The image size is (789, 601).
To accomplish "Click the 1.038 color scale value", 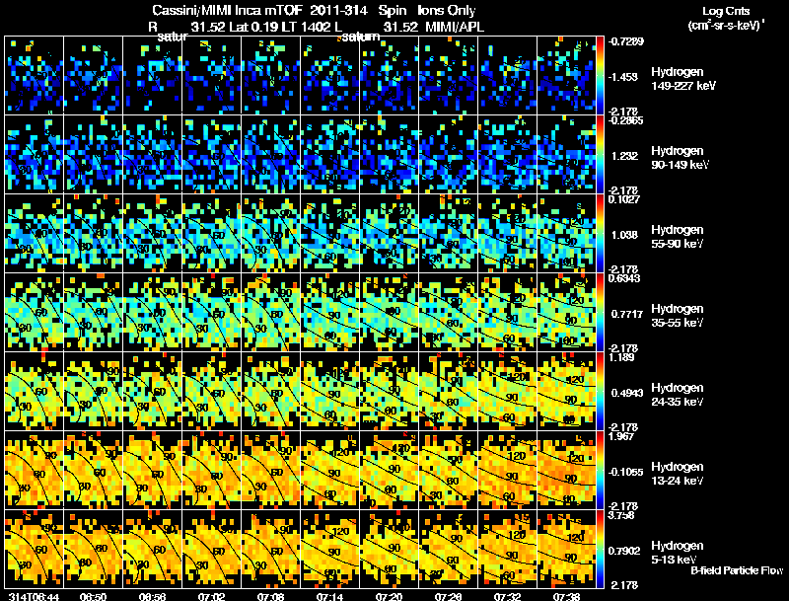I will (624, 235).
